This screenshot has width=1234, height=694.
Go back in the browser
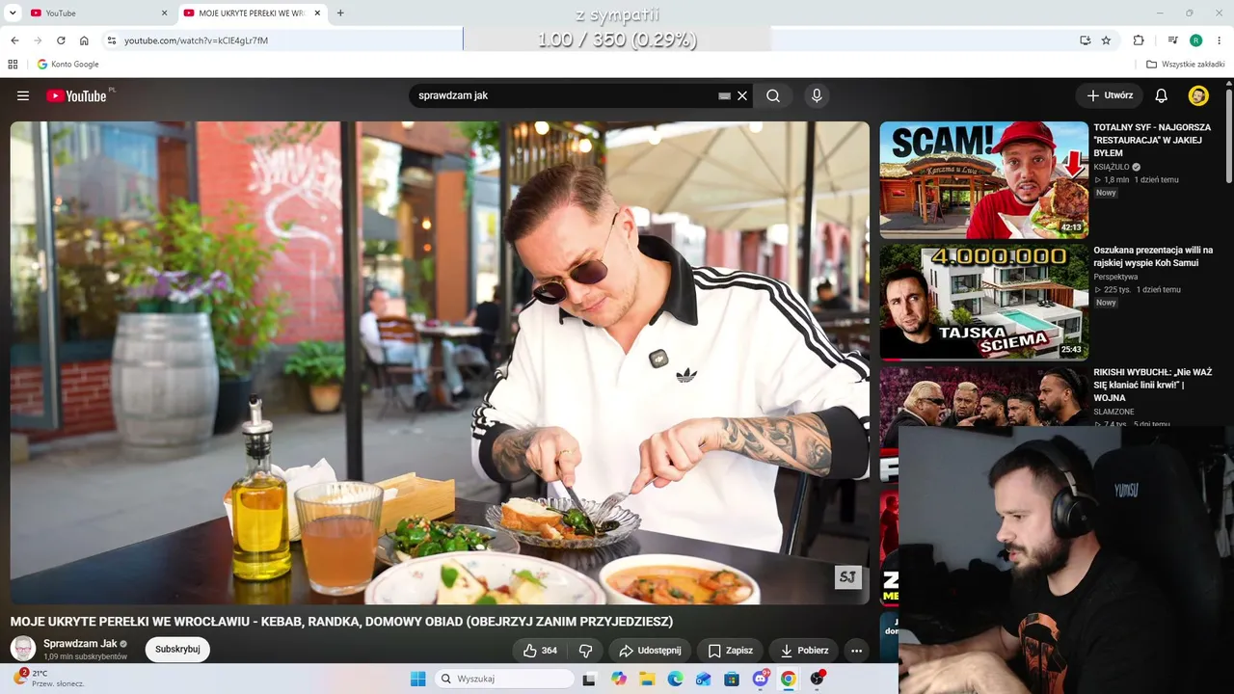click(14, 40)
